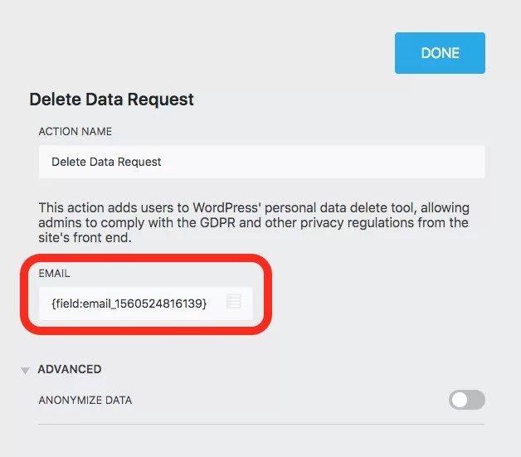Click the {field:email_1560524816139} merge tag text
The image size is (521, 457).
click(129, 304)
